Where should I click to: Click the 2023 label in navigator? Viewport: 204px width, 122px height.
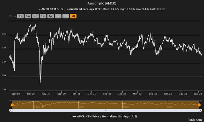point(170,107)
